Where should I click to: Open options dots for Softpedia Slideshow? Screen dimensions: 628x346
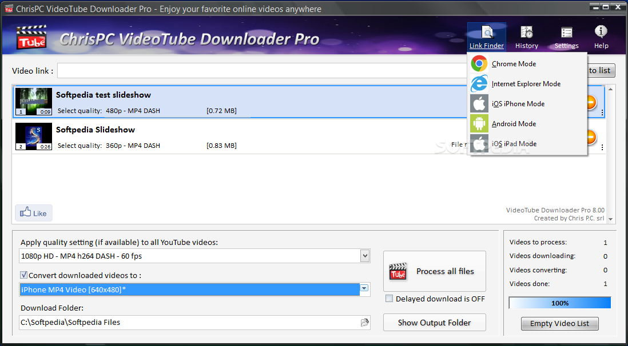point(602,148)
